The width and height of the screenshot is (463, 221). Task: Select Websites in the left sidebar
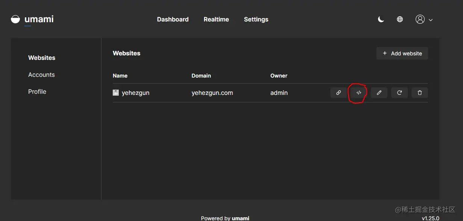(x=42, y=58)
